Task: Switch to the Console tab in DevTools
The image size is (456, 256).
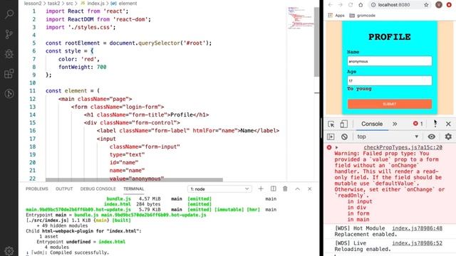Action: pyautogui.click(x=372, y=124)
